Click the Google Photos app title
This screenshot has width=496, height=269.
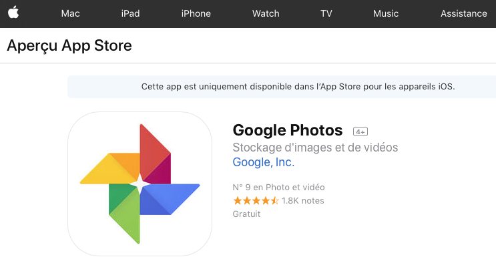[x=288, y=130]
